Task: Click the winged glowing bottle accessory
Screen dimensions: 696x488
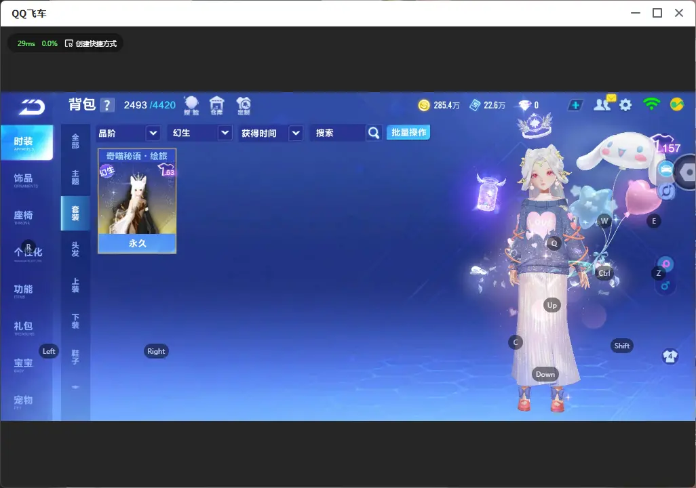Action: click(490, 193)
